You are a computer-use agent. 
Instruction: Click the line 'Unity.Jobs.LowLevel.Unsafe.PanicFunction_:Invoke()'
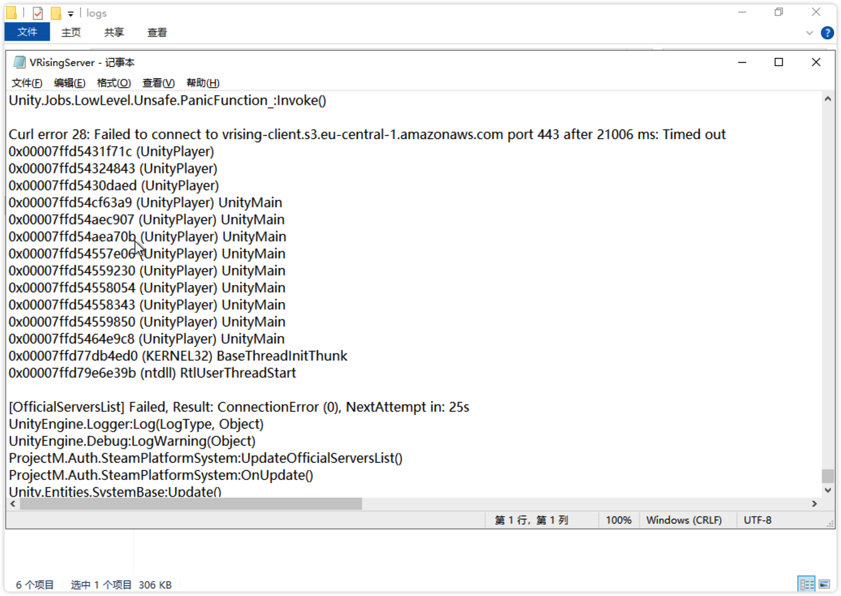[x=167, y=100]
